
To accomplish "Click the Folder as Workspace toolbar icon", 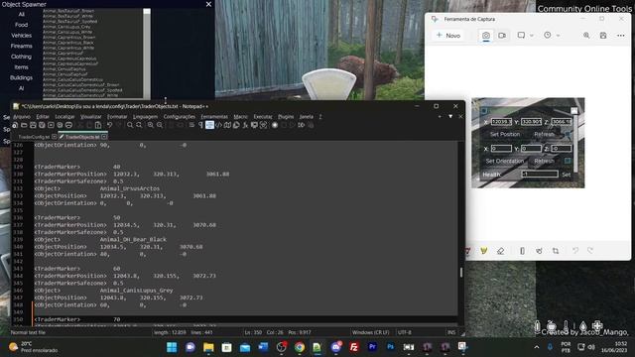I will click(254, 125).
